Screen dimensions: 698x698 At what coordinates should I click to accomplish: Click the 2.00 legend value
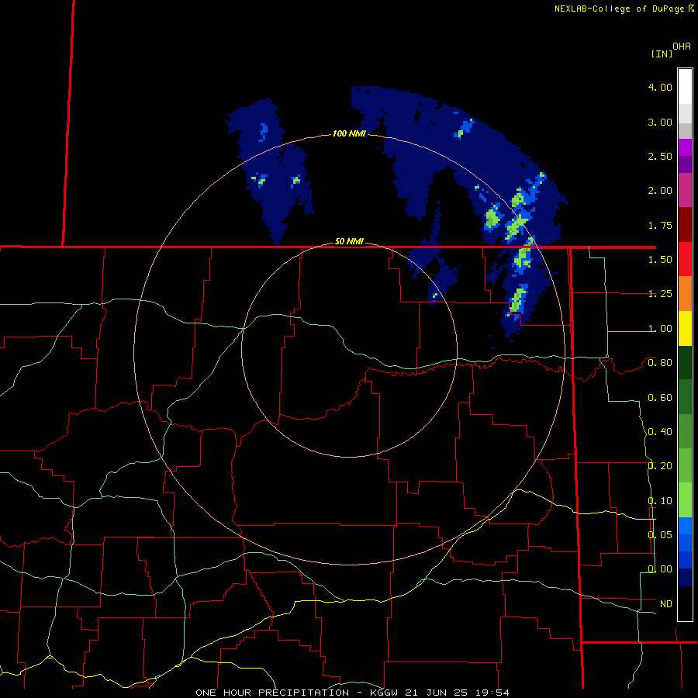[x=660, y=191]
